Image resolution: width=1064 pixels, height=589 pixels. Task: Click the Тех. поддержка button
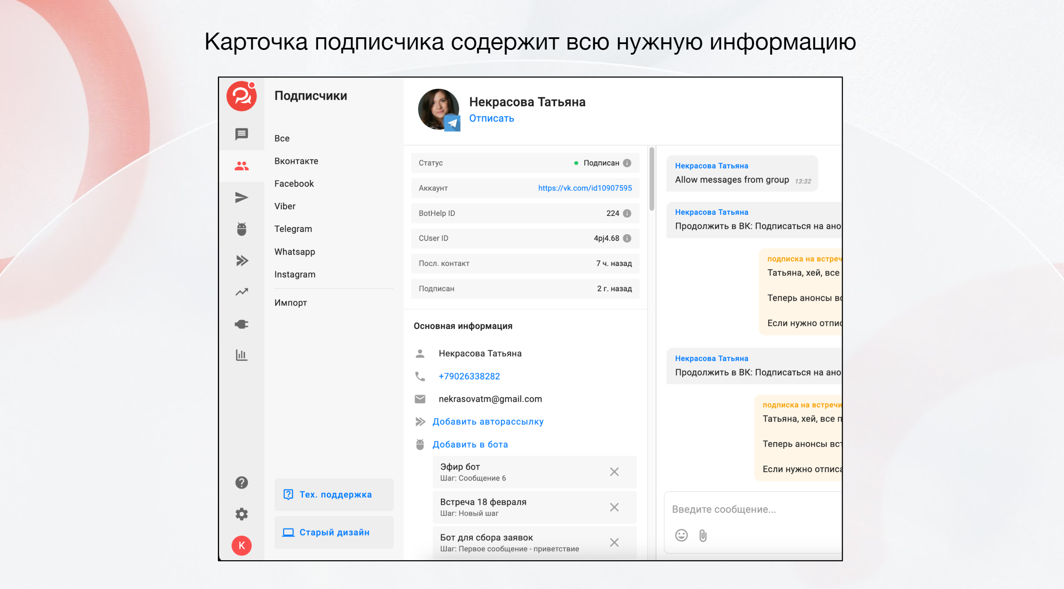333,495
